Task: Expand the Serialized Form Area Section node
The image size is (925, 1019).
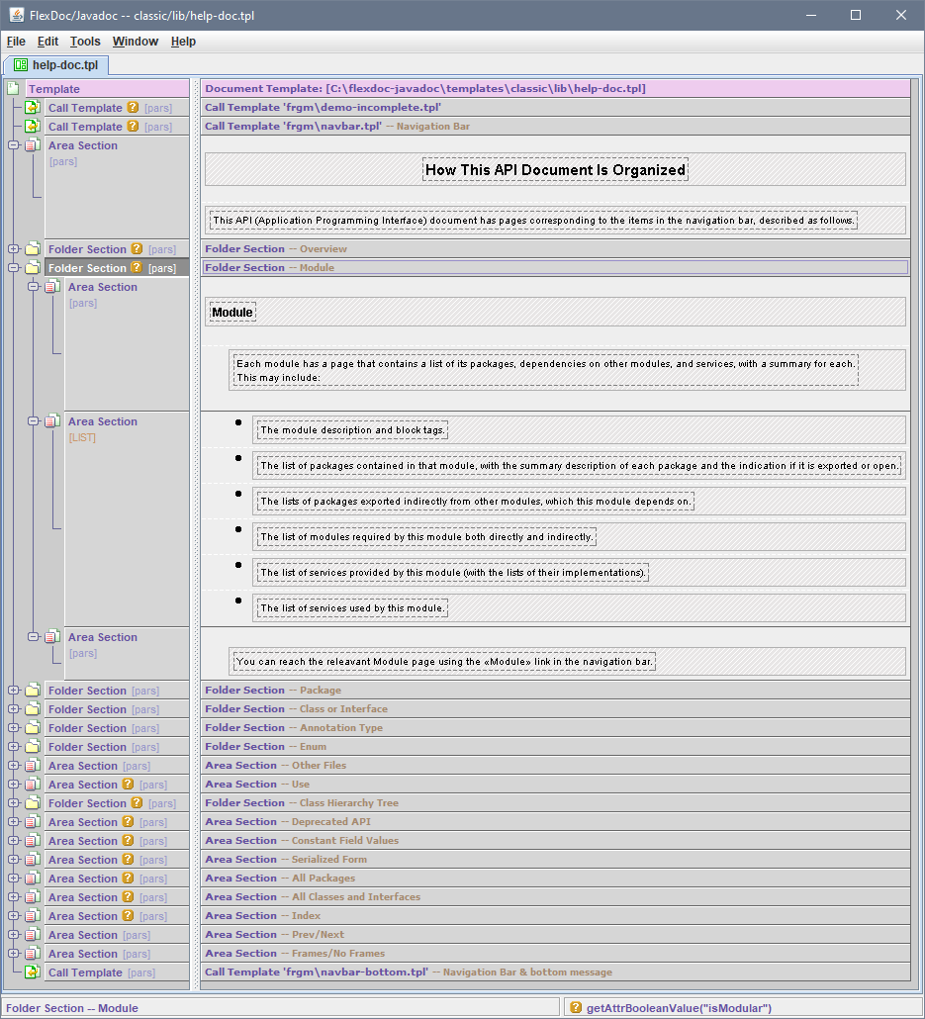Action: tap(14, 860)
